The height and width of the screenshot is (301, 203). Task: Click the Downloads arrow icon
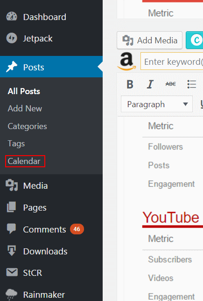(12, 251)
